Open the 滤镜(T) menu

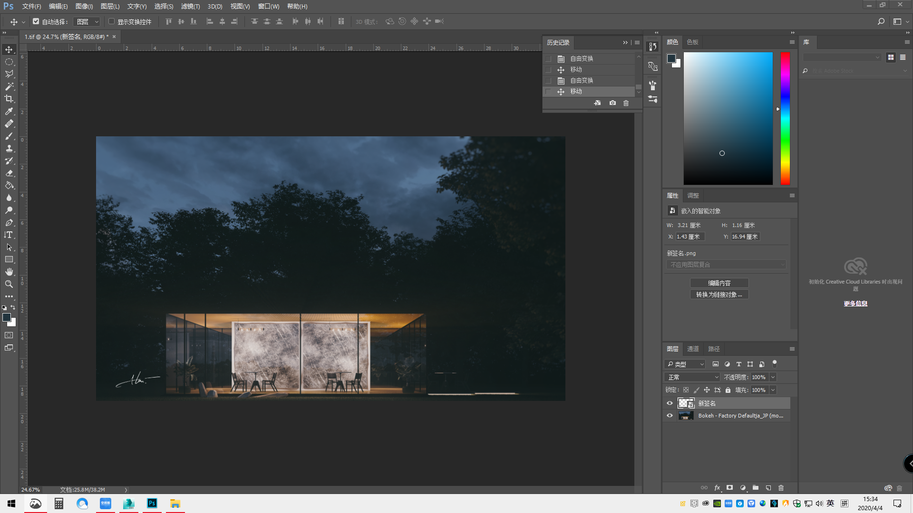pos(190,7)
